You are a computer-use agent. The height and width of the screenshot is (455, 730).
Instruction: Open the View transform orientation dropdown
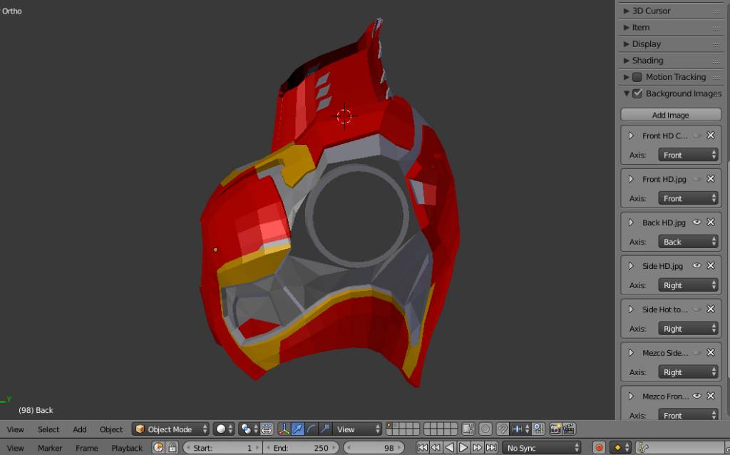click(358, 429)
